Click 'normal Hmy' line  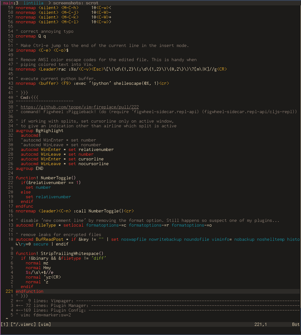(38, 268)
